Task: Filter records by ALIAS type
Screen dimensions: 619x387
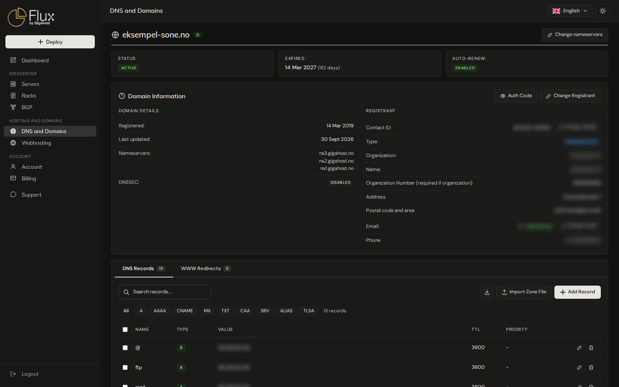Action: tap(286, 311)
